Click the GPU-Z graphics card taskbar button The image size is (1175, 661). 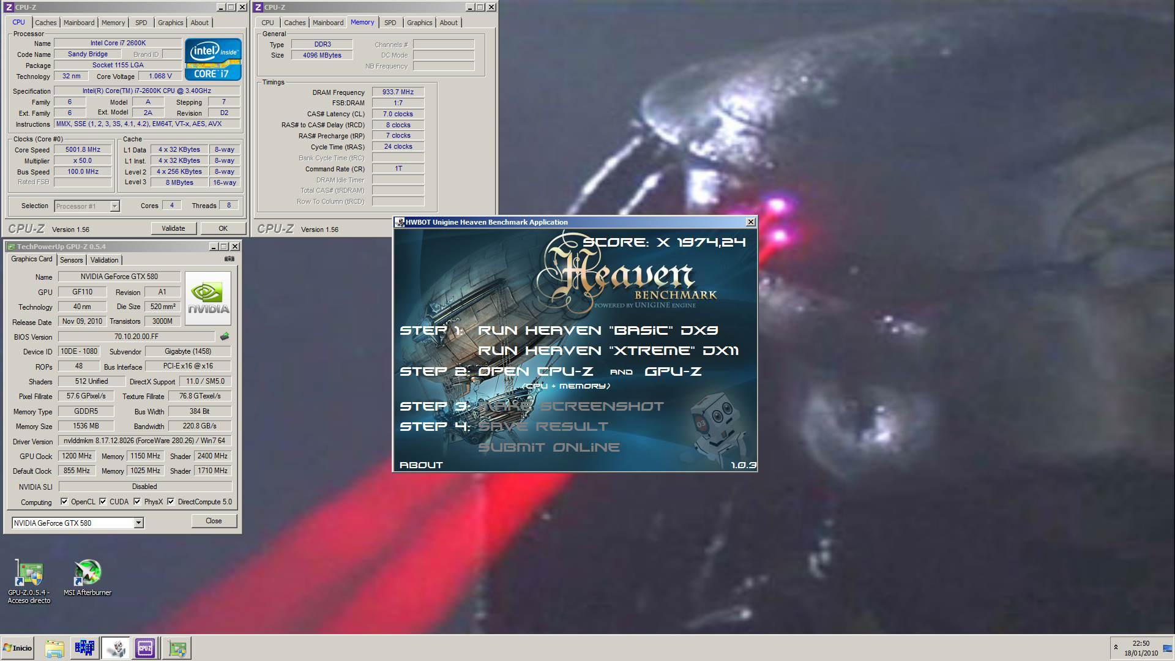(177, 648)
